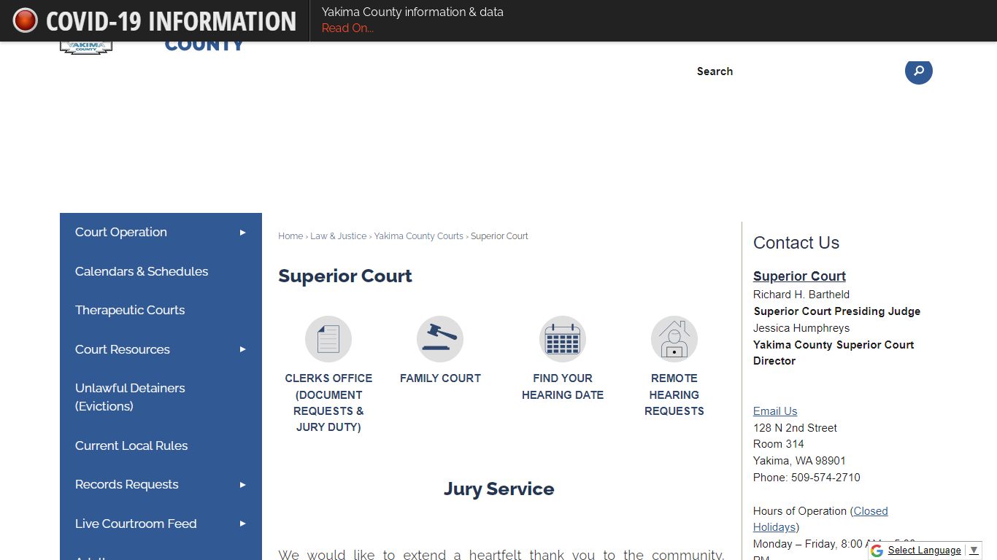This screenshot has width=997, height=560.
Task: Go to the Home breadcrumb
Action: pos(290,236)
